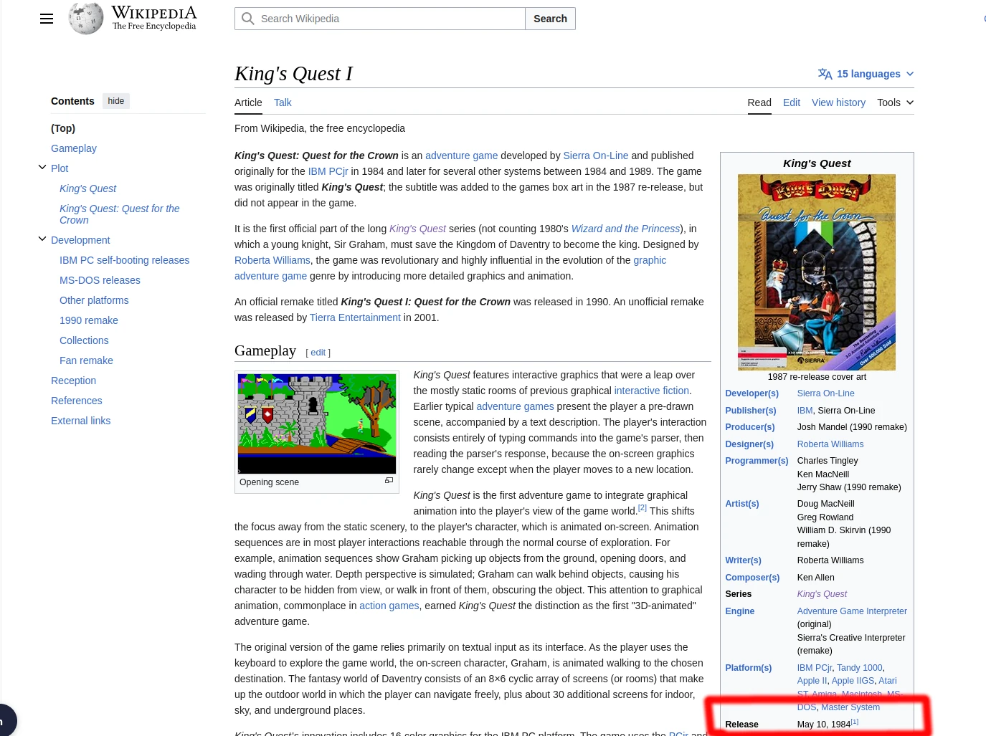The image size is (986, 736).
Task: Click the languages translate icon
Action: [825, 74]
